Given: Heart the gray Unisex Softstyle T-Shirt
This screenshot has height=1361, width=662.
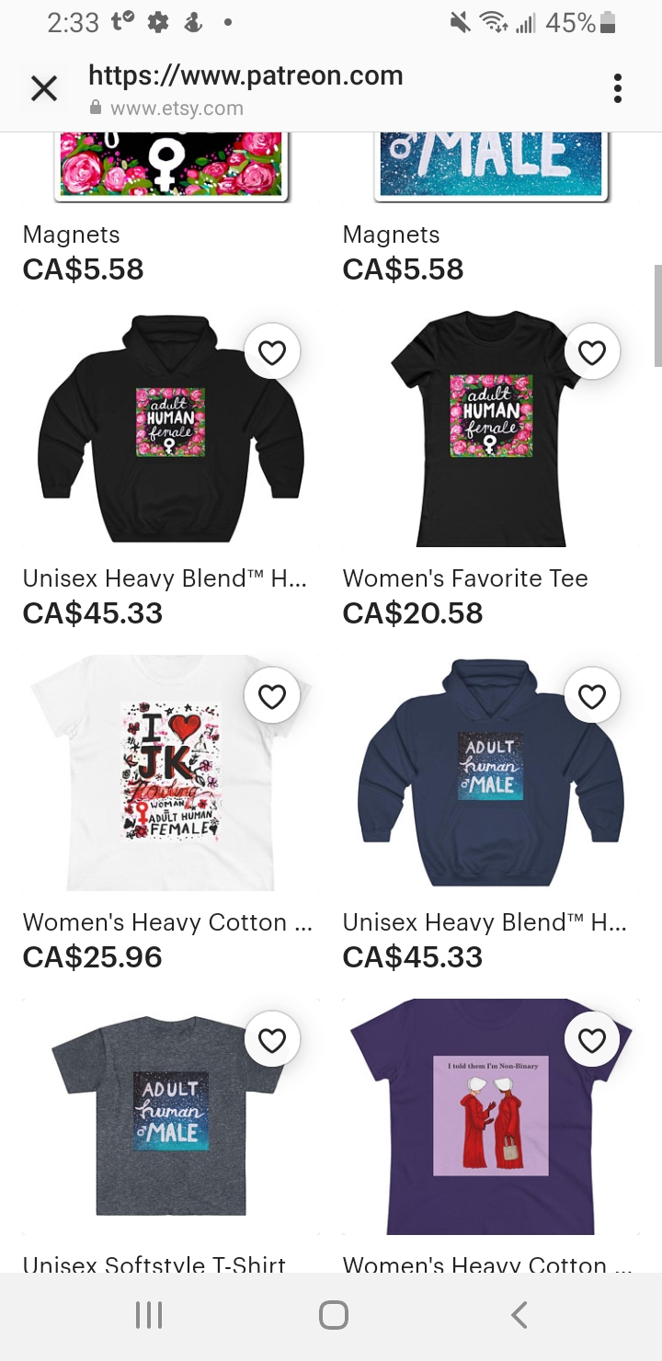Looking at the screenshot, I should [x=272, y=1040].
